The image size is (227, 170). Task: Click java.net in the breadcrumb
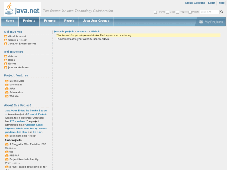pyautogui.click(x=58, y=32)
